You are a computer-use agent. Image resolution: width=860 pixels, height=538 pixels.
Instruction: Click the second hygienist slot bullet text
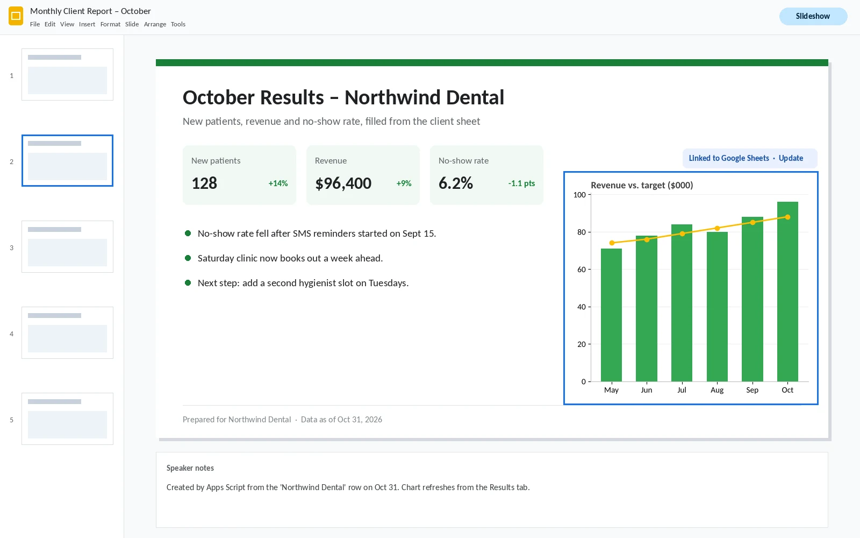point(303,283)
